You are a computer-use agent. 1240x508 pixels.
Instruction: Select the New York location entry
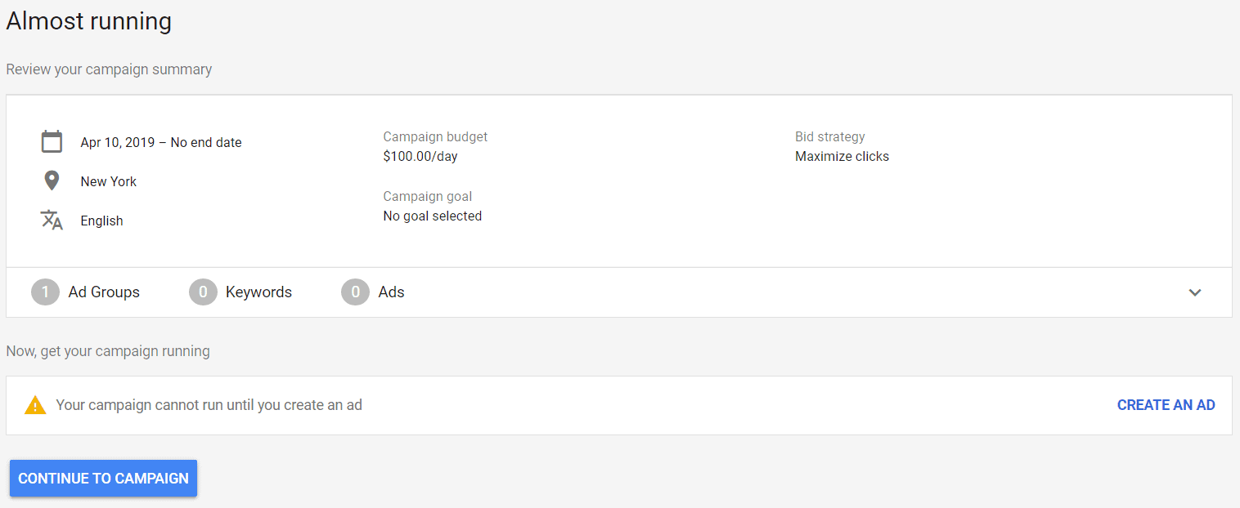[108, 180]
